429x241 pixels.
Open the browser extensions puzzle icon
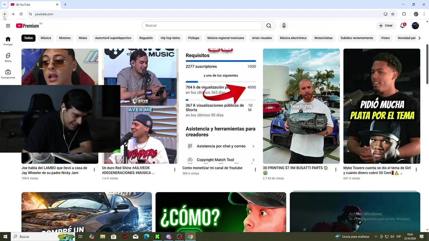[x=404, y=14]
